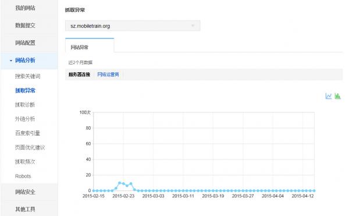Click the 2015-03-11 x-axis date label

(183, 196)
